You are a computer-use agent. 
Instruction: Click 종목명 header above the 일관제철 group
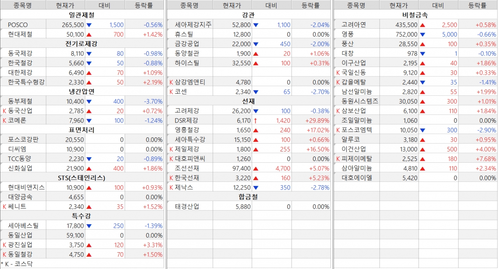click(23, 5)
